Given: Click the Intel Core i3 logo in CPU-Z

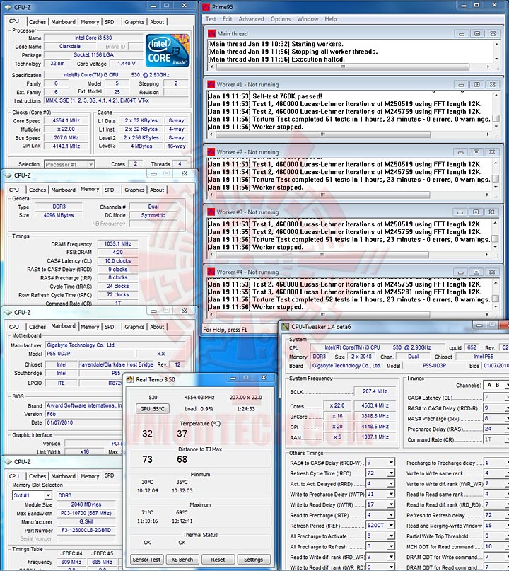Looking at the screenshot, I should [x=168, y=50].
